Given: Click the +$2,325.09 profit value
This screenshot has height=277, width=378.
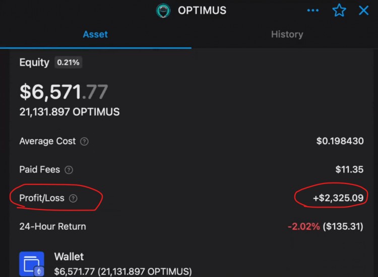Looking at the screenshot, I should tap(338, 198).
